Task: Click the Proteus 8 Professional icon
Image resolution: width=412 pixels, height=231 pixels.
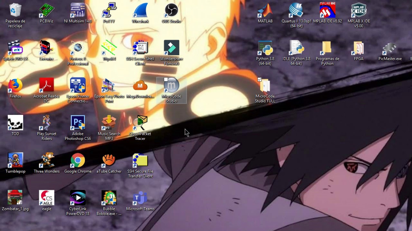Action: click(78, 48)
